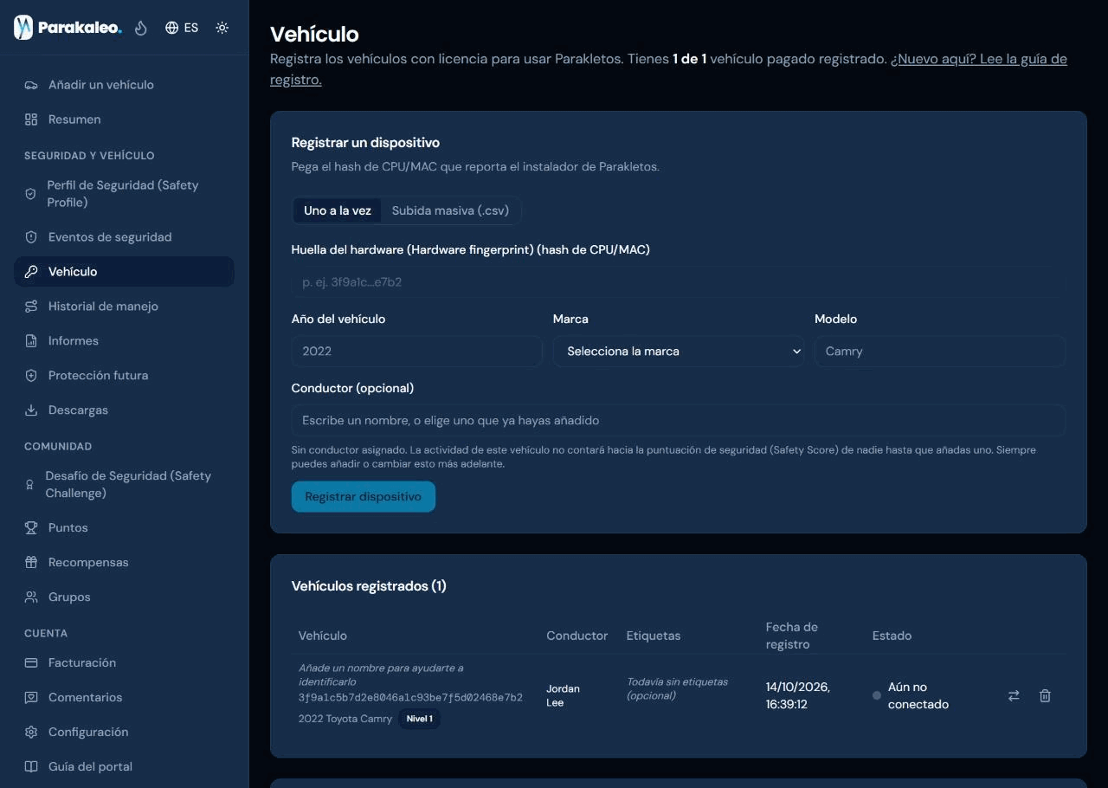The height and width of the screenshot is (788, 1108).
Task: Click the car icon beside Añadir un vehículo
Action: coord(31,85)
